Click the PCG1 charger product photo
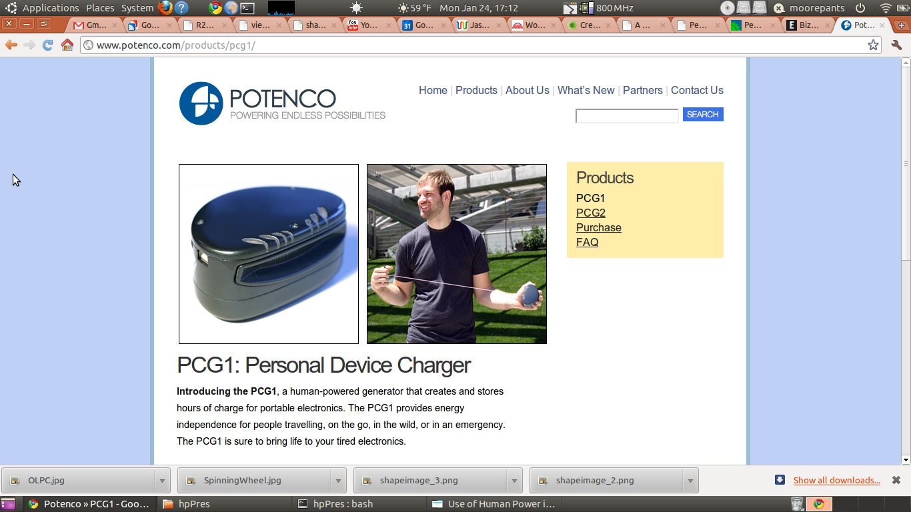This screenshot has width=911, height=512. click(269, 254)
